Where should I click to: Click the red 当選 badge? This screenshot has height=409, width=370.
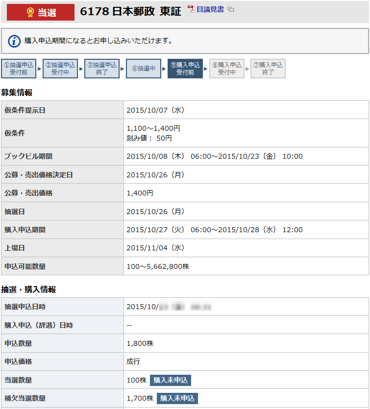[x=41, y=12]
